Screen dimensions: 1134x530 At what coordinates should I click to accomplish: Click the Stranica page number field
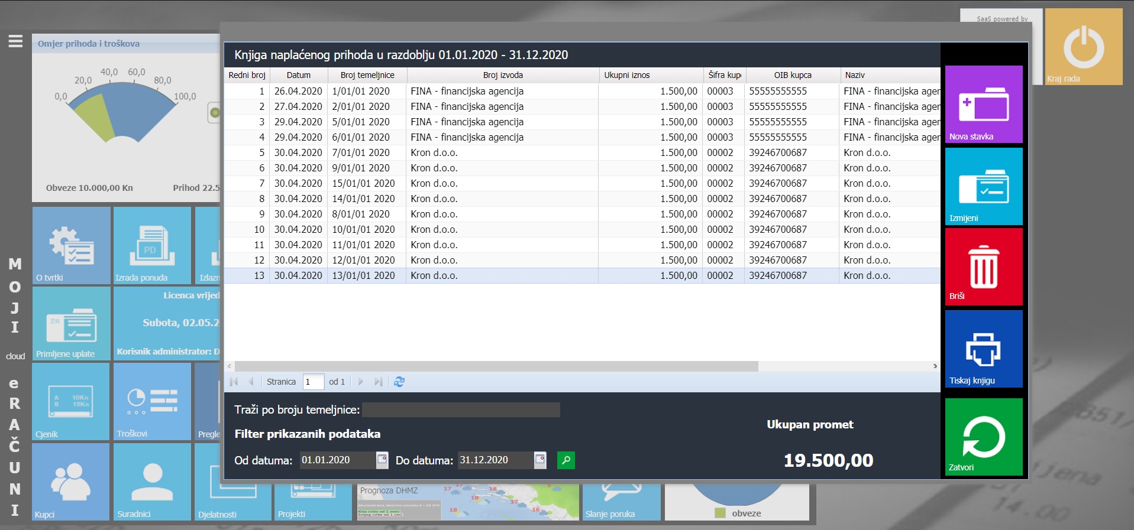pyautogui.click(x=313, y=382)
